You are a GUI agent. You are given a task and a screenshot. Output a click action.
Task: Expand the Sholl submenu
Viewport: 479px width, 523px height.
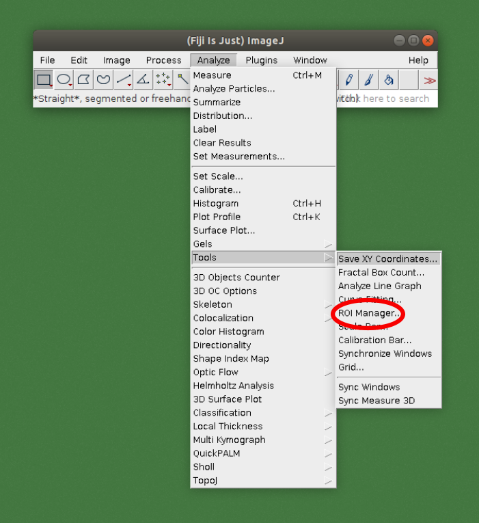(x=263, y=467)
